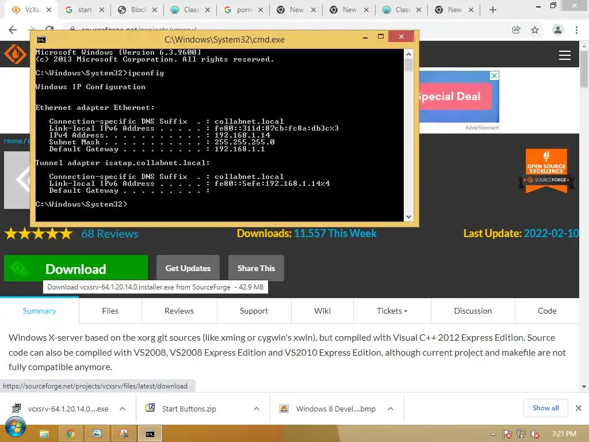Show hidden tray icons arrow
Viewport: 589px width, 442px height.
click(493, 434)
